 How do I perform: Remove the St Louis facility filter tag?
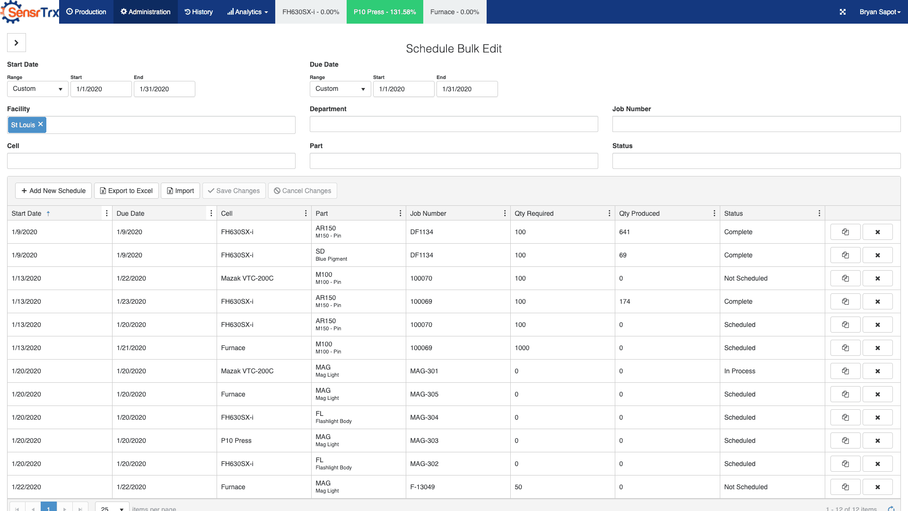[x=41, y=124]
